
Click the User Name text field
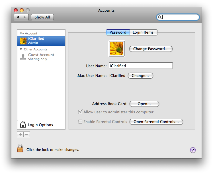140,66
